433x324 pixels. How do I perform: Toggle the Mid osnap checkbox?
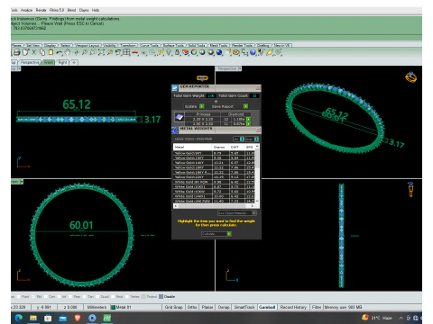tap(33, 297)
